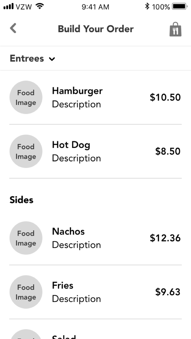Tap the Bluetooth status icon
Image resolution: width=191 pixels, height=339 pixels.
click(x=147, y=6)
